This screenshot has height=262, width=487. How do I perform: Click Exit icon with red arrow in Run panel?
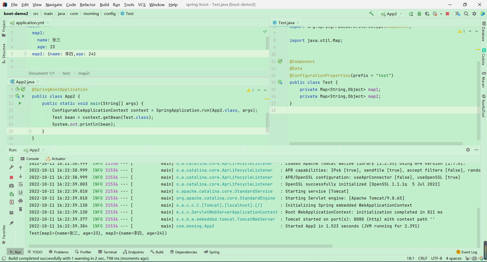11,202
